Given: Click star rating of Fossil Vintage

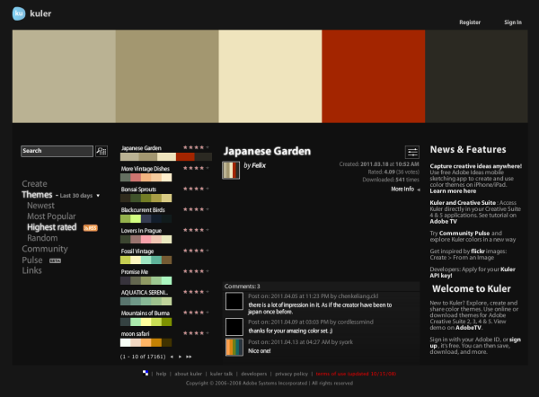Looking at the screenshot, I should point(196,251).
